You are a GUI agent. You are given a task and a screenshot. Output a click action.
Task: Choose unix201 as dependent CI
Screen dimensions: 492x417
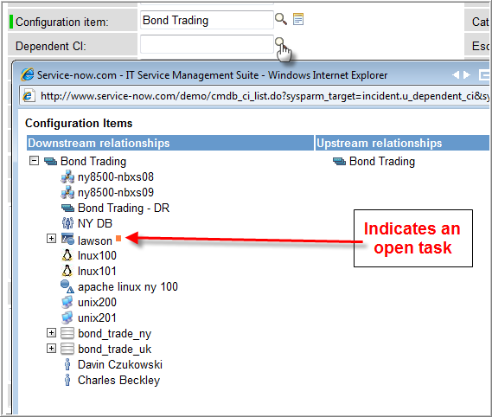coord(97,318)
